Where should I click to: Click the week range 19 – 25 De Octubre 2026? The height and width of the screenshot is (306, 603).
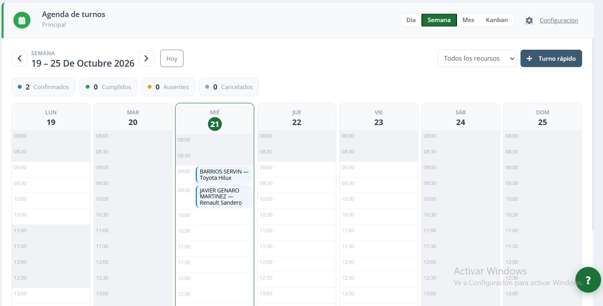(83, 63)
